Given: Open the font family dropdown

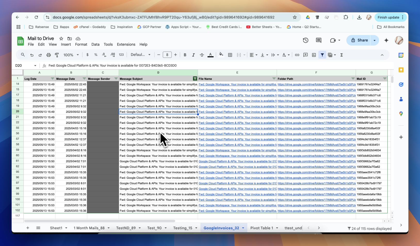Looking at the screenshot, I should click(141, 55).
